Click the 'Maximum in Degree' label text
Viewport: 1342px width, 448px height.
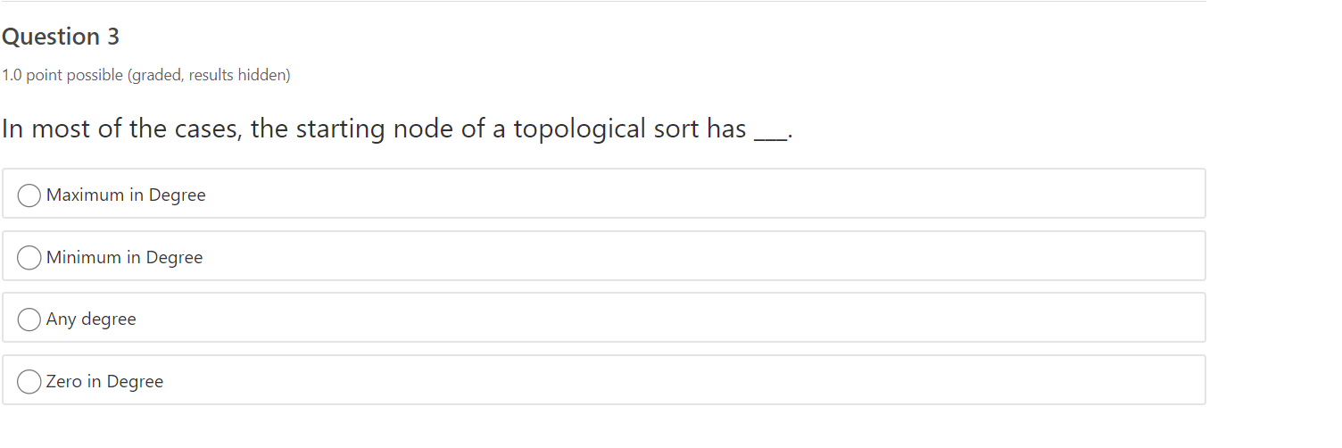pos(126,195)
